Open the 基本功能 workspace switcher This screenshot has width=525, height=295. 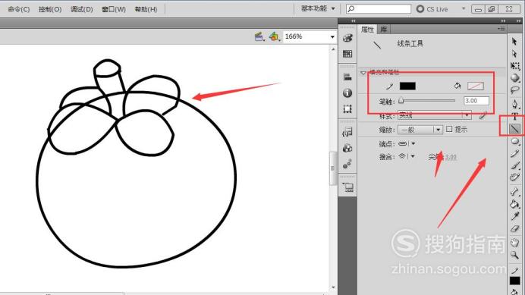point(318,8)
